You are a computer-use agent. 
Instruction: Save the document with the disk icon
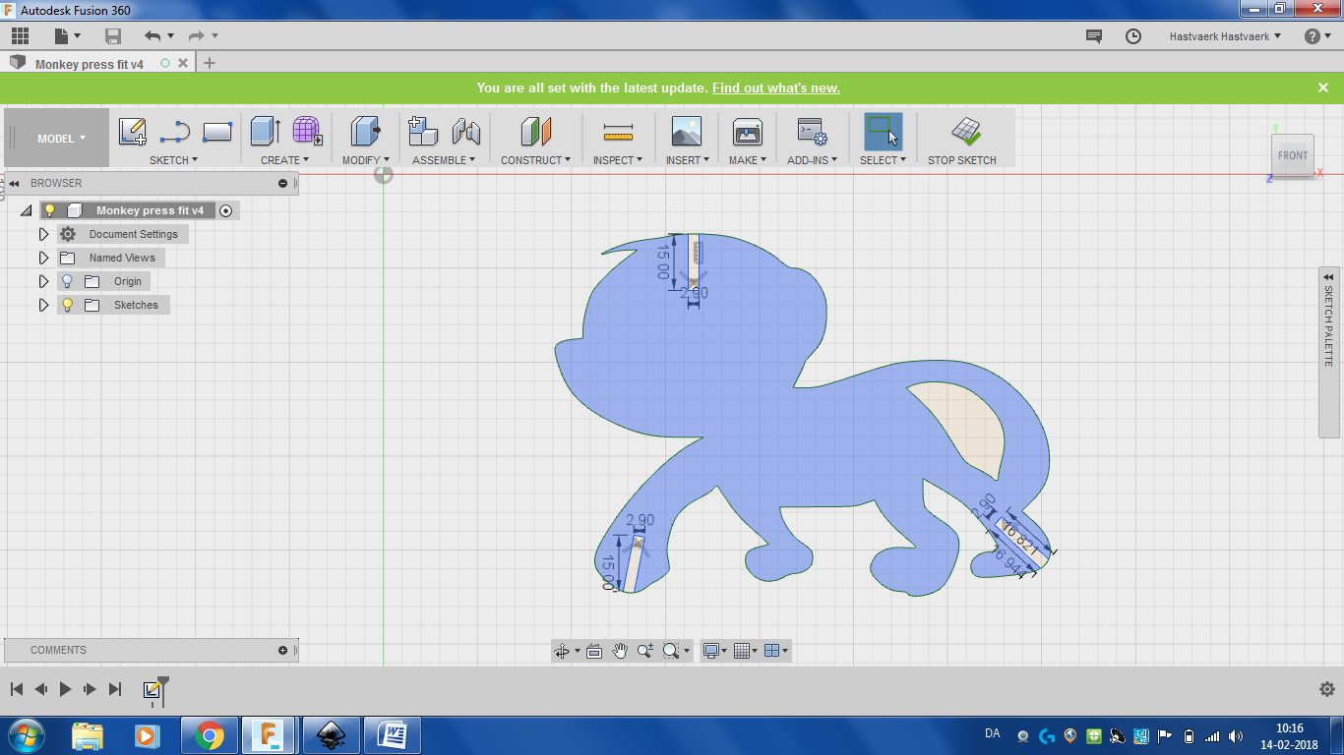[x=113, y=36]
